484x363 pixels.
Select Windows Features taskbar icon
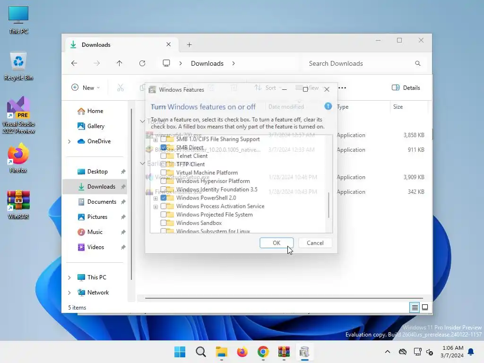(x=304, y=352)
